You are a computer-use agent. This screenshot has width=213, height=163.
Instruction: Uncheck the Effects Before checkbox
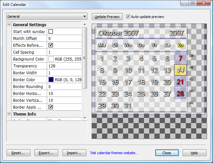point(51,45)
